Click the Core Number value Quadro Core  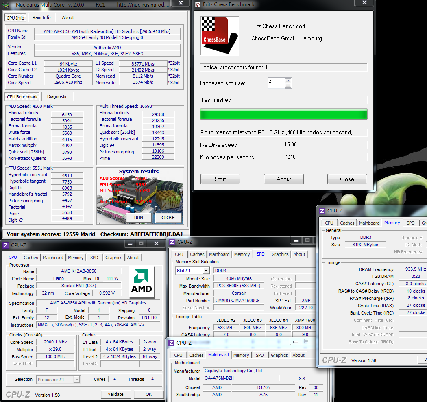pyautogui.click(x=68, y=76)
